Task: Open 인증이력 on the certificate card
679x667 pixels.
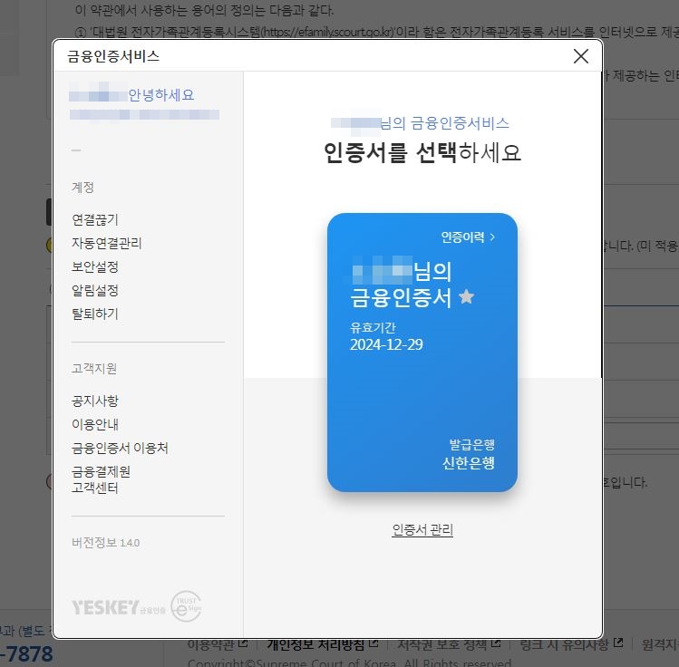Action: (468, 237)
